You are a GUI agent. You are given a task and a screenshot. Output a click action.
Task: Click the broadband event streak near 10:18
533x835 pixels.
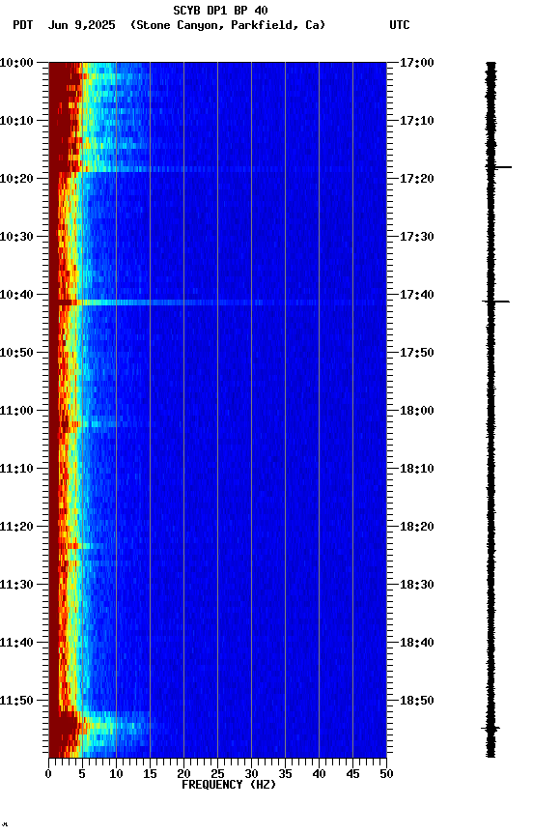[x=217, y=169]
